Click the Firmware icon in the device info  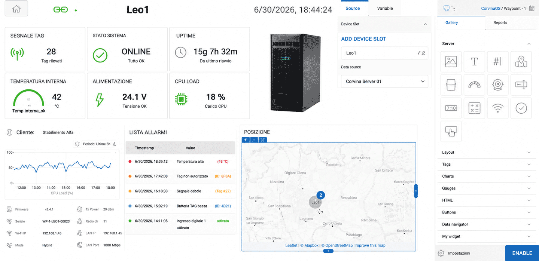[9, 209]
